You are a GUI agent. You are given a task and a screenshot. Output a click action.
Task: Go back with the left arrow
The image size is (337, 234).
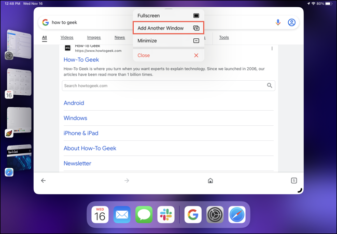44,181
